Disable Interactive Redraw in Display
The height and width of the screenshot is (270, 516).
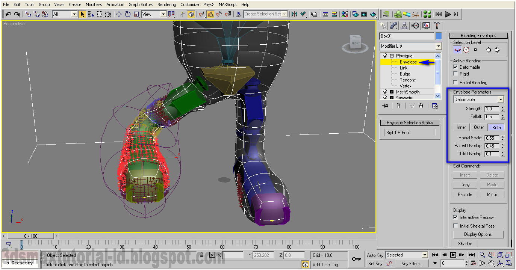[455, 217]
